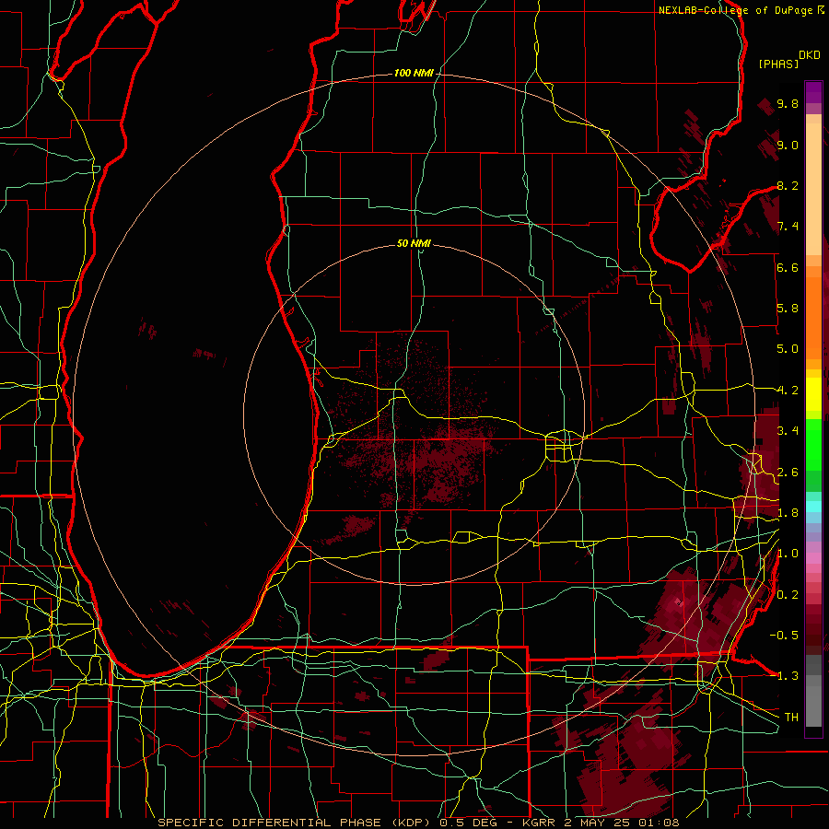
Task: Click the DKD label above the color scale
Action: point(810,55)
